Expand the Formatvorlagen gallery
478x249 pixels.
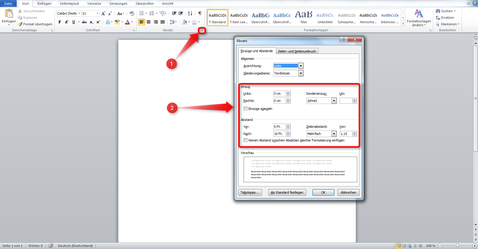click(x=403, y=24)
